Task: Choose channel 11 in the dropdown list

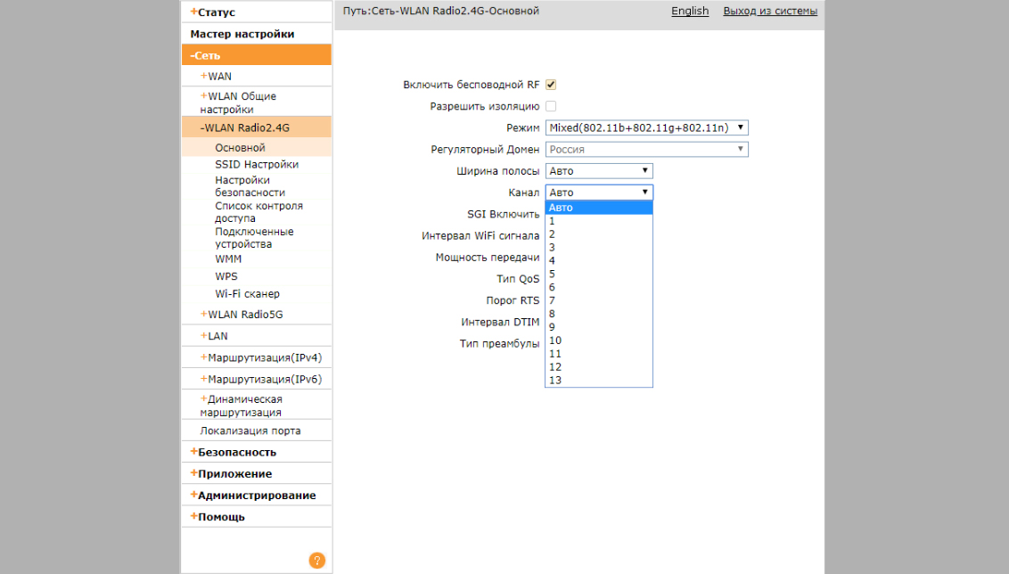Action: point(555,354)
